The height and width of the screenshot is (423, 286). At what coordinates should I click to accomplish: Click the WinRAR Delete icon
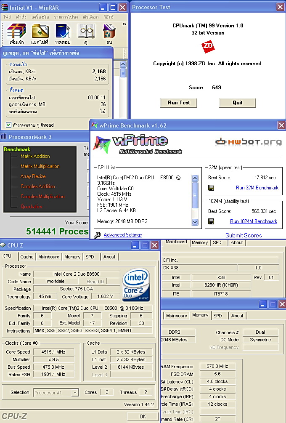[109, 31]
